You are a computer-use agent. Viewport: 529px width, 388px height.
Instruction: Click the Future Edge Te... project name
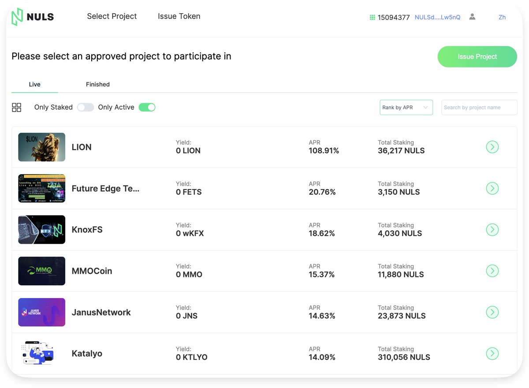[x=105, y=189]
